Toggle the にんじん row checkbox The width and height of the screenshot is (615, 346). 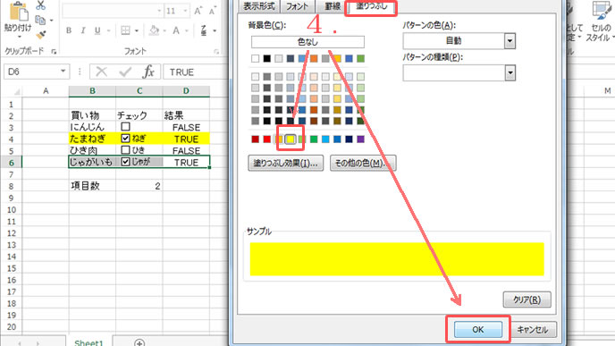click(x=125, y=127)
